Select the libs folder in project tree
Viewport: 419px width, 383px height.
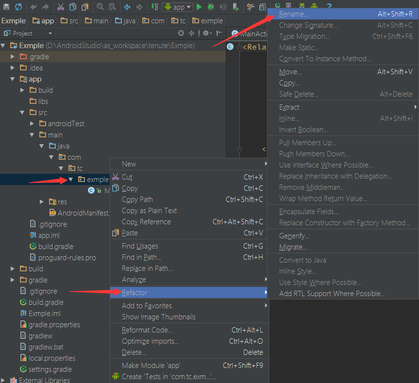[39, 101]
